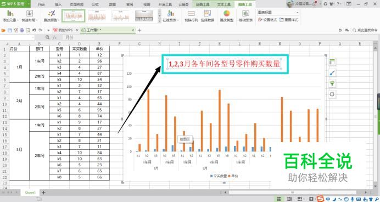Click the Change Type (更改类型) icon

[227, 14]
